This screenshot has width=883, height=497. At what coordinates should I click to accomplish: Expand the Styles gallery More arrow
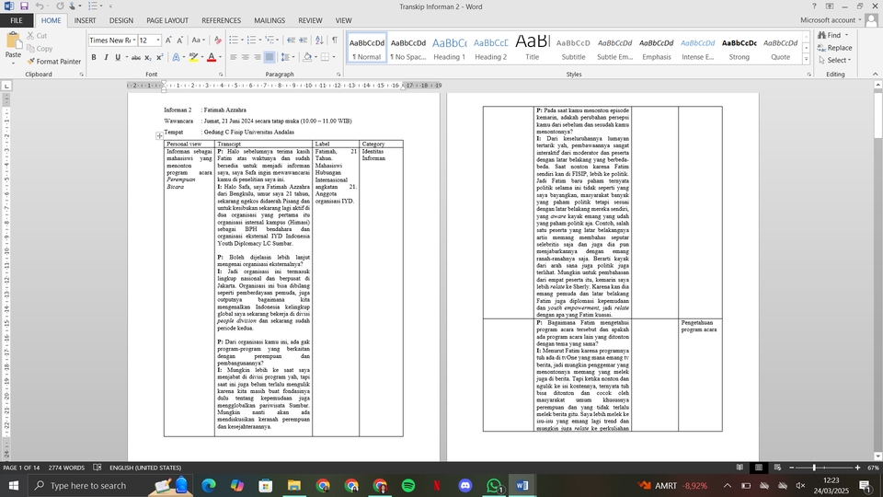[808, 58]
